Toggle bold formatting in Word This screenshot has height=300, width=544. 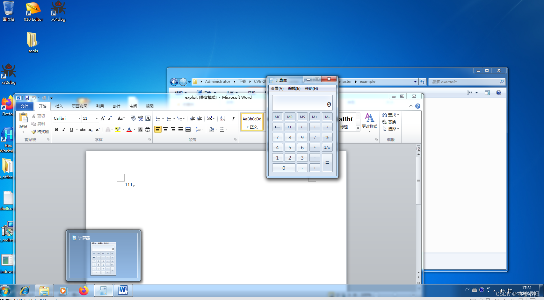[56, 130]
